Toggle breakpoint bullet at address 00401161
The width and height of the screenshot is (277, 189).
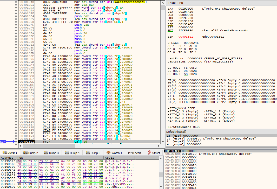(16, 142)
